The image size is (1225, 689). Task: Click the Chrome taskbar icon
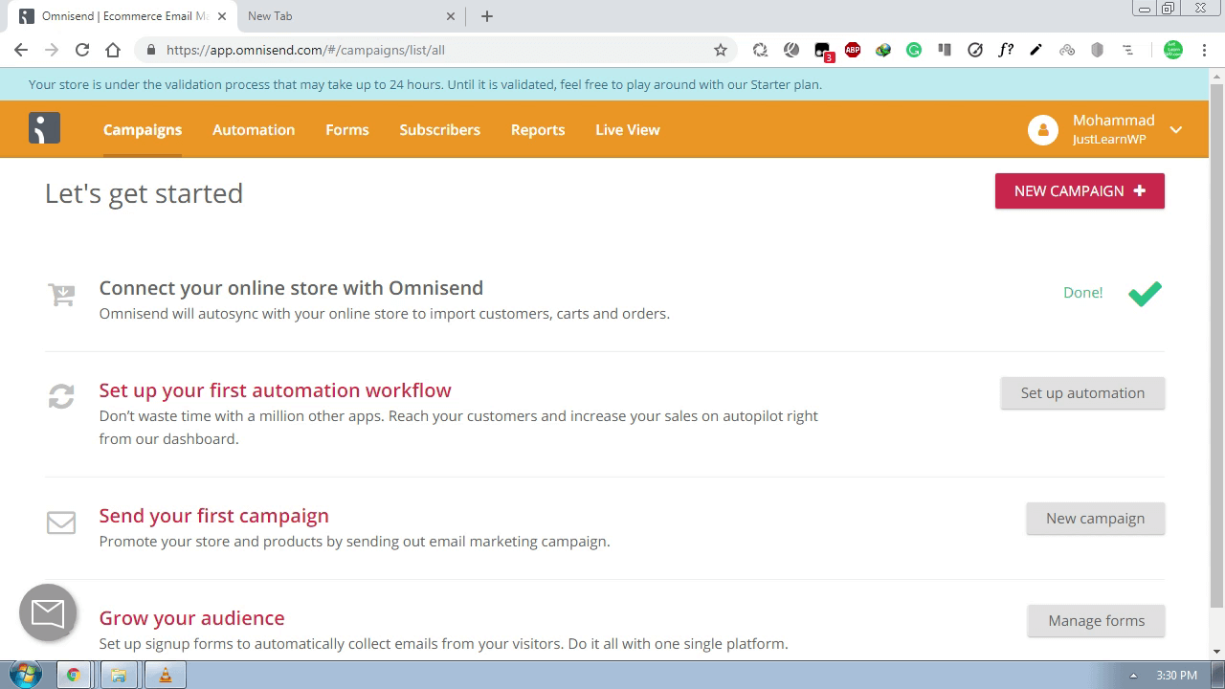click(x=73, y=675)
